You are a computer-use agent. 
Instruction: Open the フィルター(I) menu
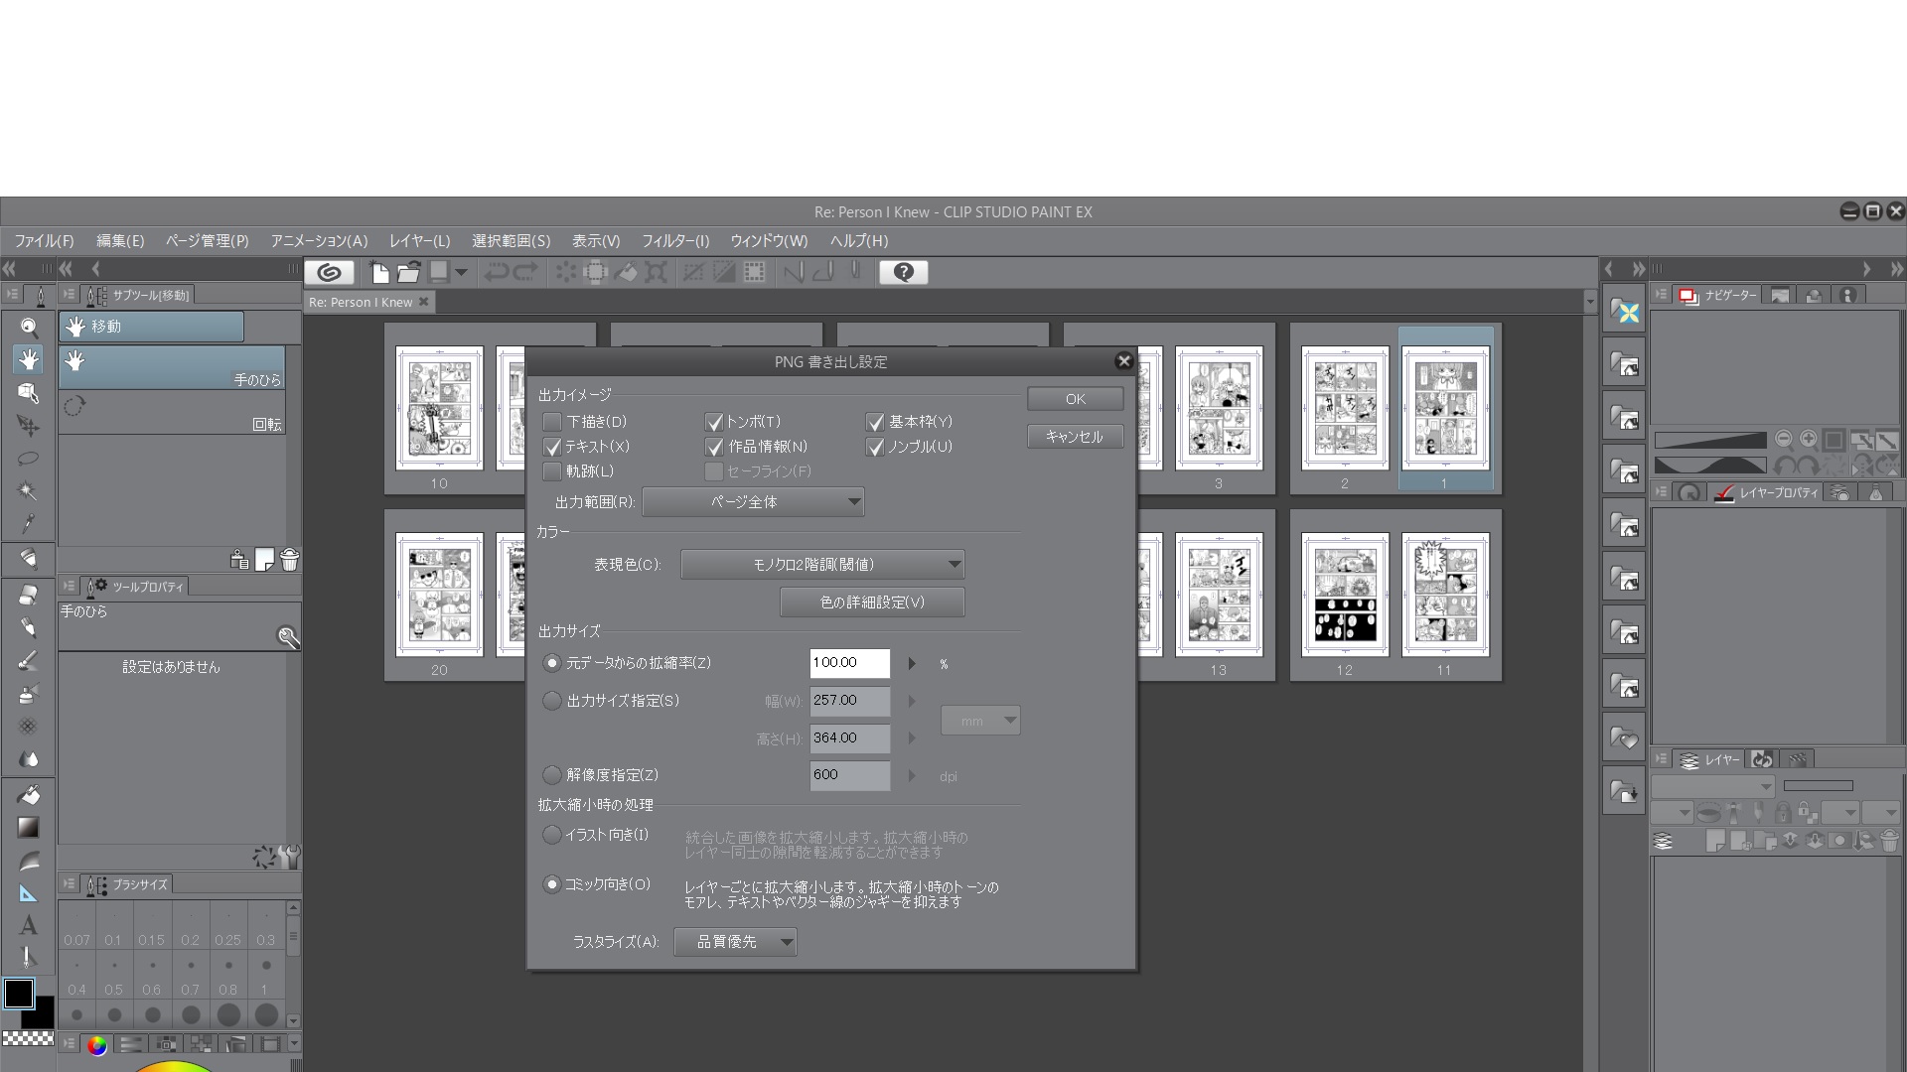click(675, 241)
